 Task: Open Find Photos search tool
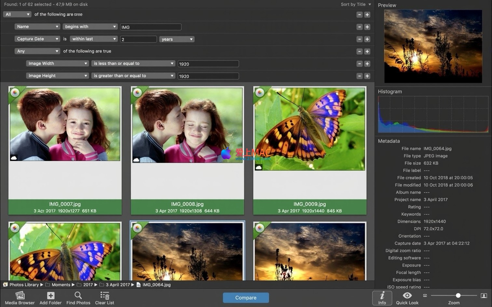point(78,296)
